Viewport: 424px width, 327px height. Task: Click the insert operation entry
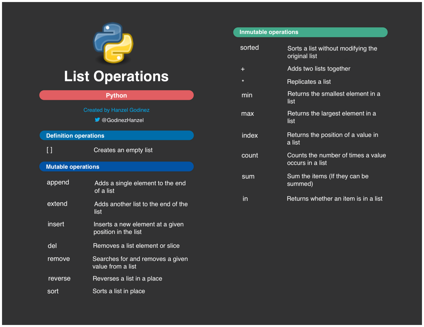[x=56, y=224]
